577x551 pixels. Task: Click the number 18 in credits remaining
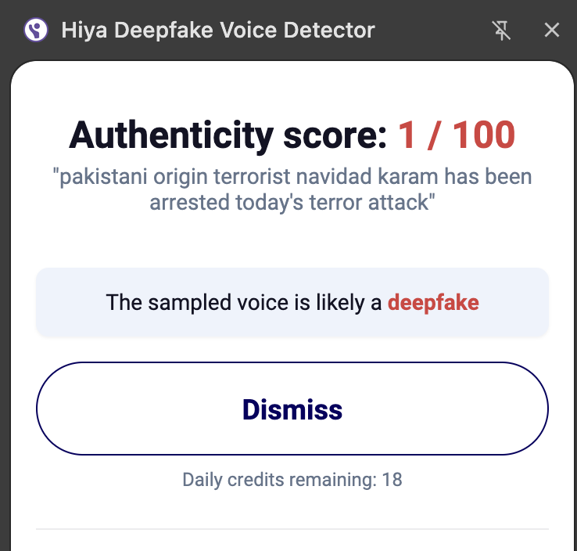(392, 479)
